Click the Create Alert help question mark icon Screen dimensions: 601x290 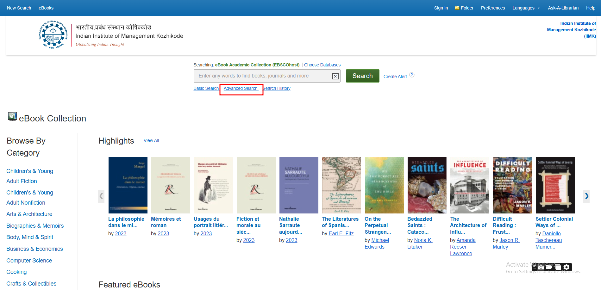411,75
